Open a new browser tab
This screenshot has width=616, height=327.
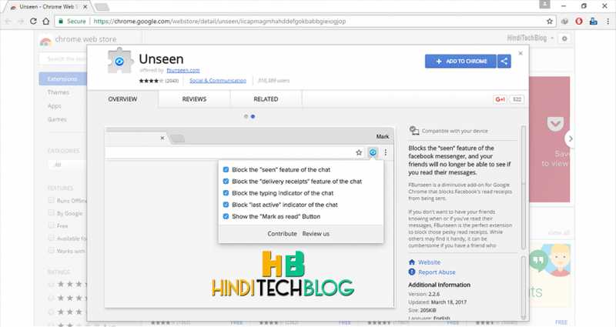[x=102, y=7]
